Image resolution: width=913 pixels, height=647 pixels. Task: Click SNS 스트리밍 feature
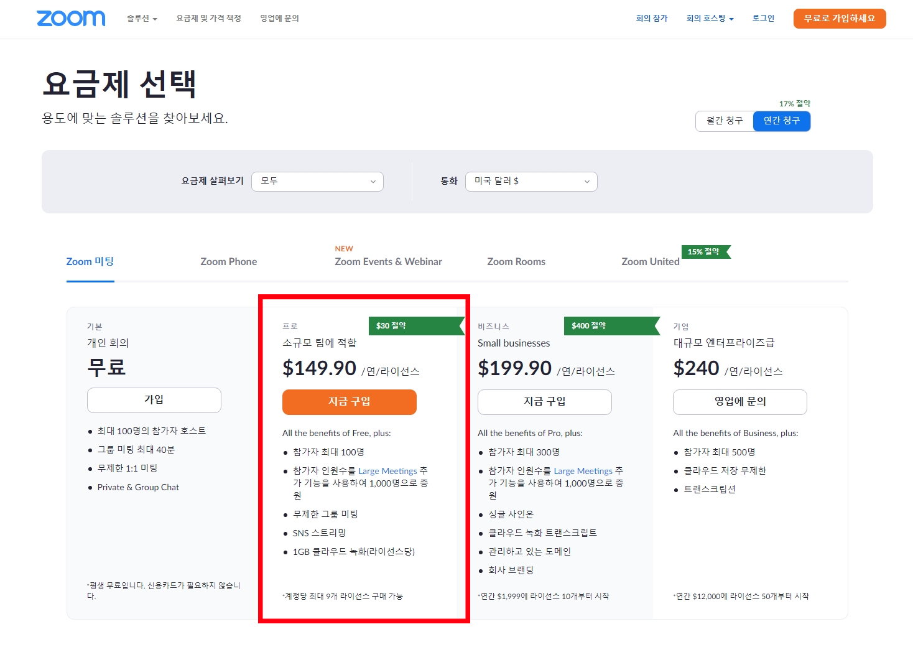click(319, 533)
